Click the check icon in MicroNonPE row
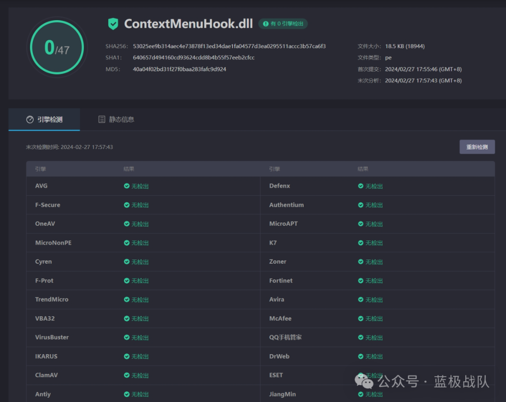Screen dimensions: 506x402 126,243
